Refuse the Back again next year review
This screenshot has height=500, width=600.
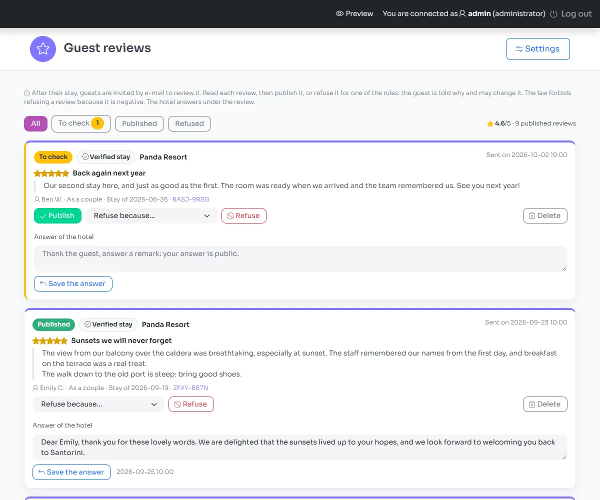[x=244, y=215]
